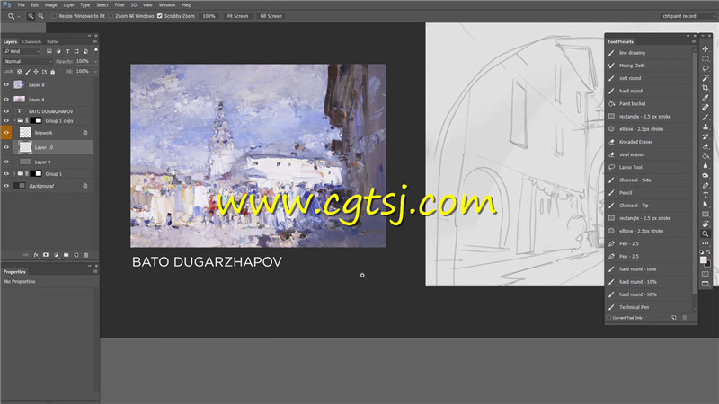Open the Filter menu

pyautogui.click(x=120, y=5)
